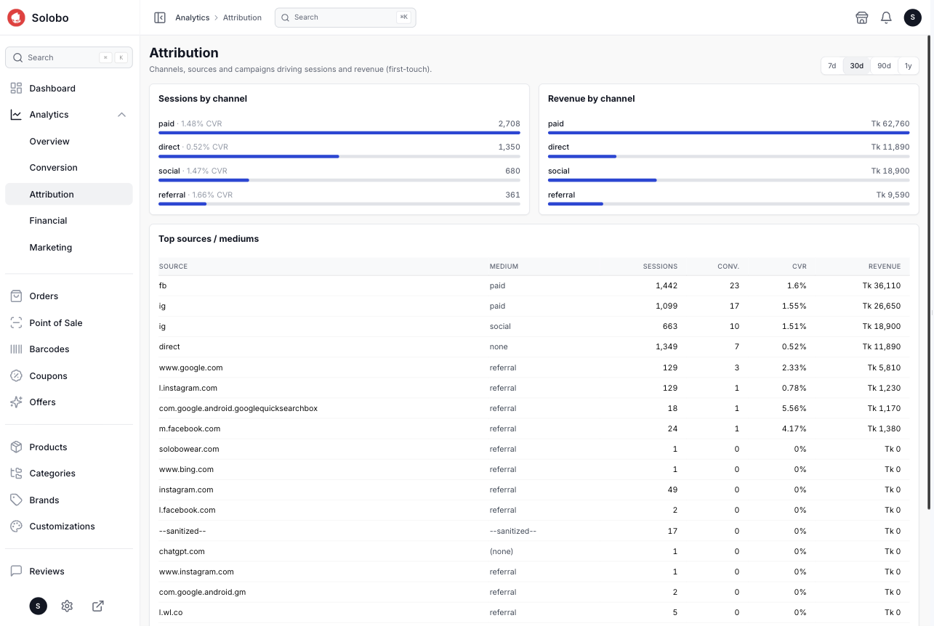This screenshot has width=934, height=626.
Task: Click the referral sessions progress bar
Action: 339,204
